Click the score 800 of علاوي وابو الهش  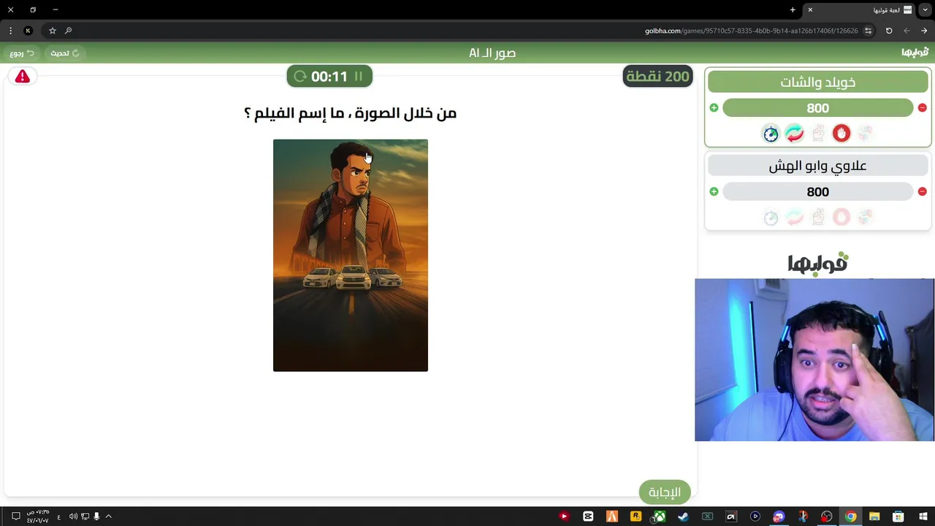(818, 192)
